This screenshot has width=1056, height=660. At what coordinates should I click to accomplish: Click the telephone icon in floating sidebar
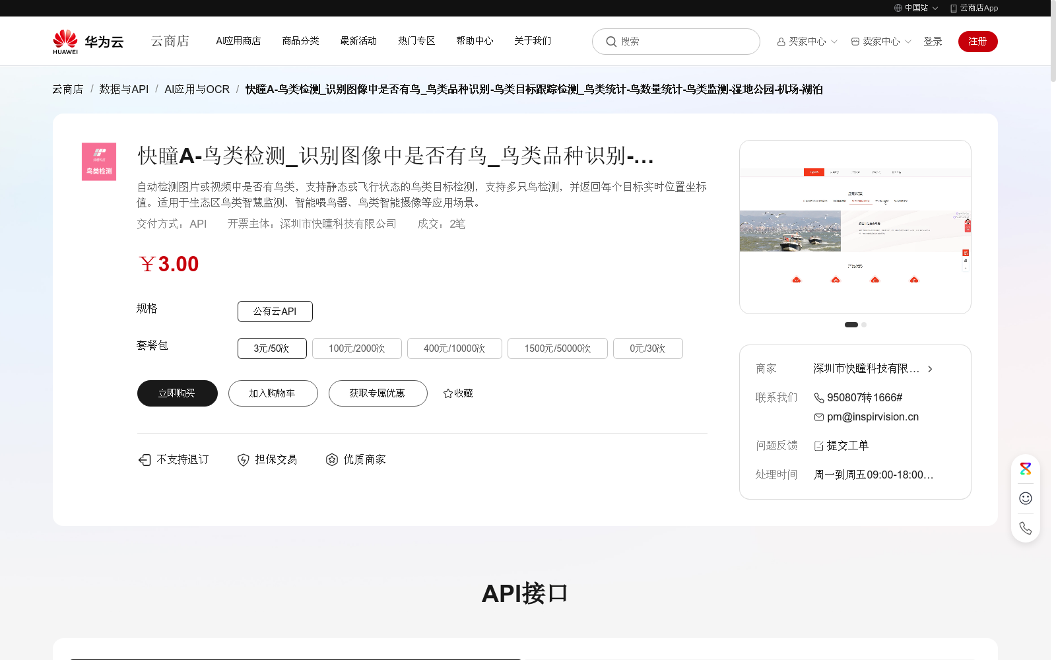1026,528
